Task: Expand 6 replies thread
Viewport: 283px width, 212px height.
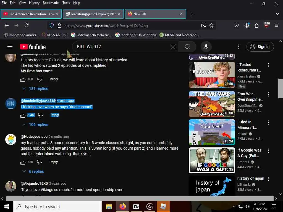Action: tap(33, 171)
